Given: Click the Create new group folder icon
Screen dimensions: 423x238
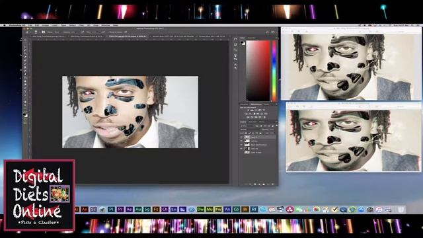Looking at the screenshot, I should tap(264, 184).
